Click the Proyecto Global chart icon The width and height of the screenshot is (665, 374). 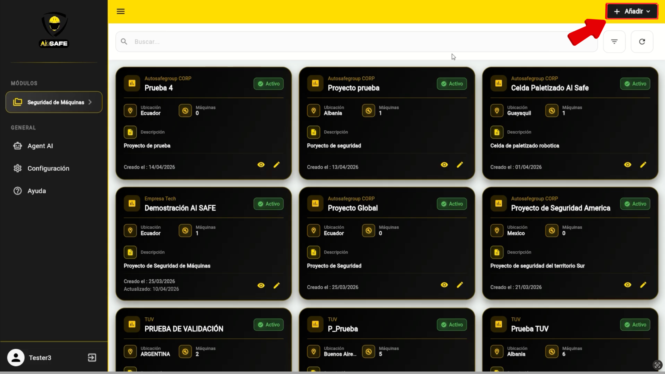point(315,203)
